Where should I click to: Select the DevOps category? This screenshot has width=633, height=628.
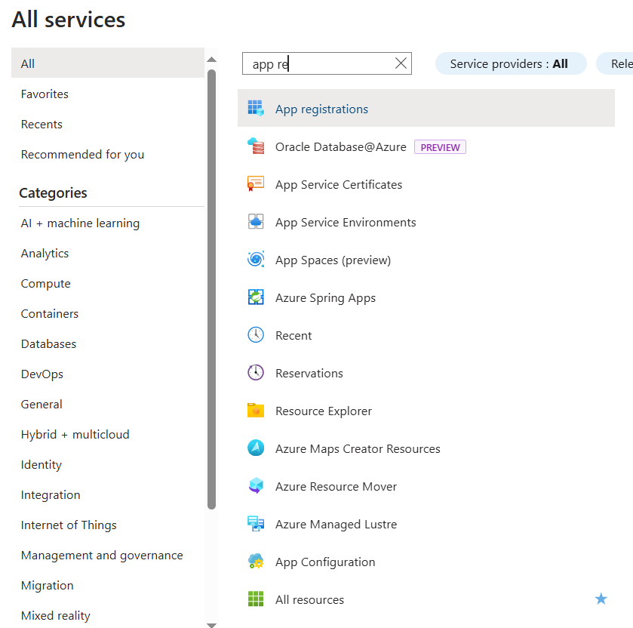[42, 374]
